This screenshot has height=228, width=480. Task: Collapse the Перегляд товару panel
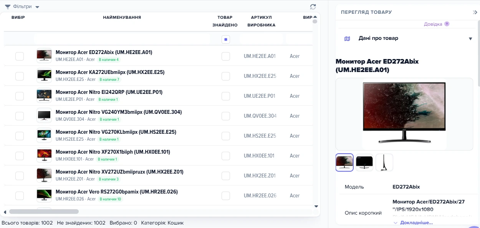click(475, 12)
